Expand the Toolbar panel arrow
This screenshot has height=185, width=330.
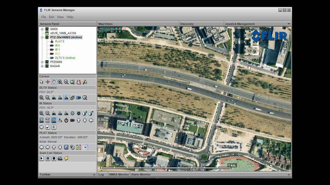pyautogui.click(x=94, y=175)
